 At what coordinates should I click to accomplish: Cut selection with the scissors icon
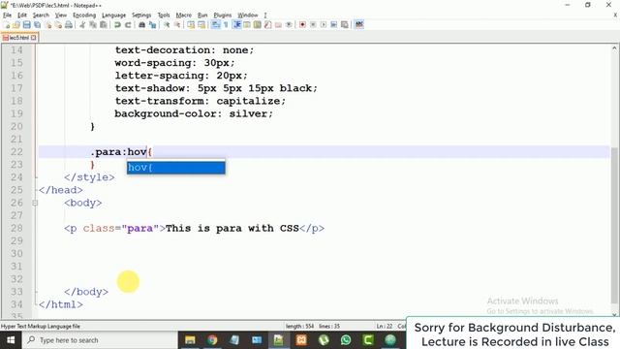point(82,25)
